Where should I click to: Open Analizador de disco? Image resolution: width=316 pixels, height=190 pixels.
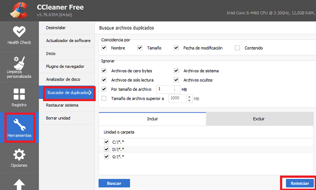(x=67, y=79)
